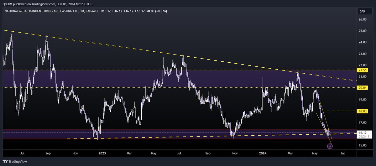
Task: Click the National Metal Manufacturing symbol title
Action: tap(43, 11)
